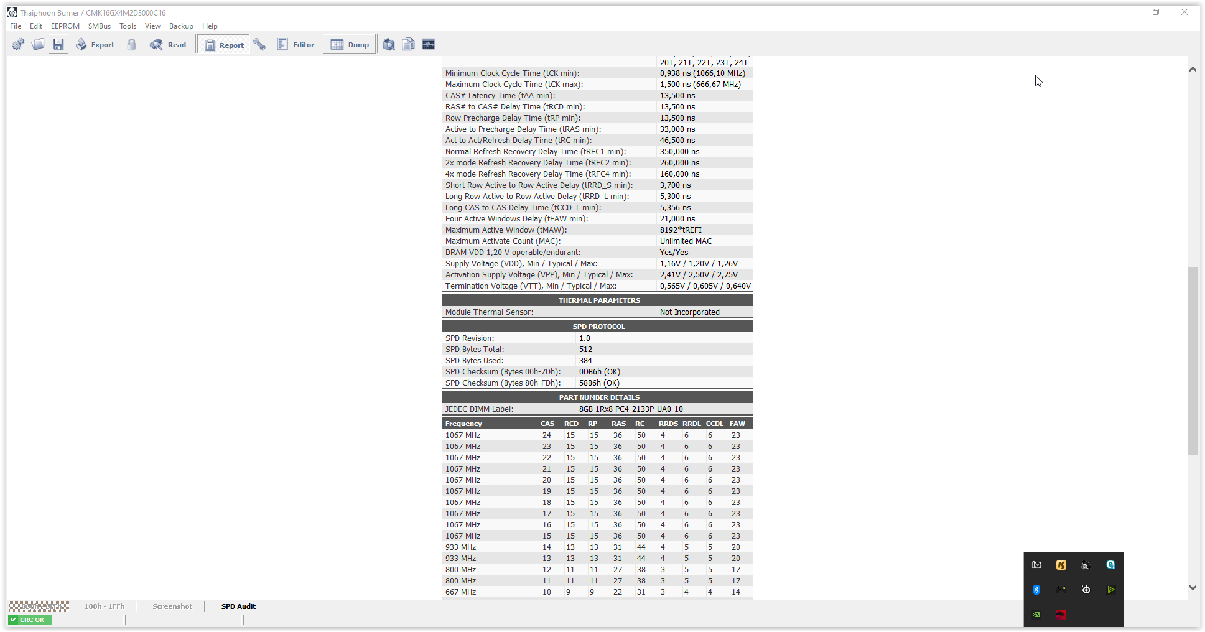Click the THERMAL PARAMETERS section header
The height and width of the screenshot is (632, 1205).
click(598, 300)
